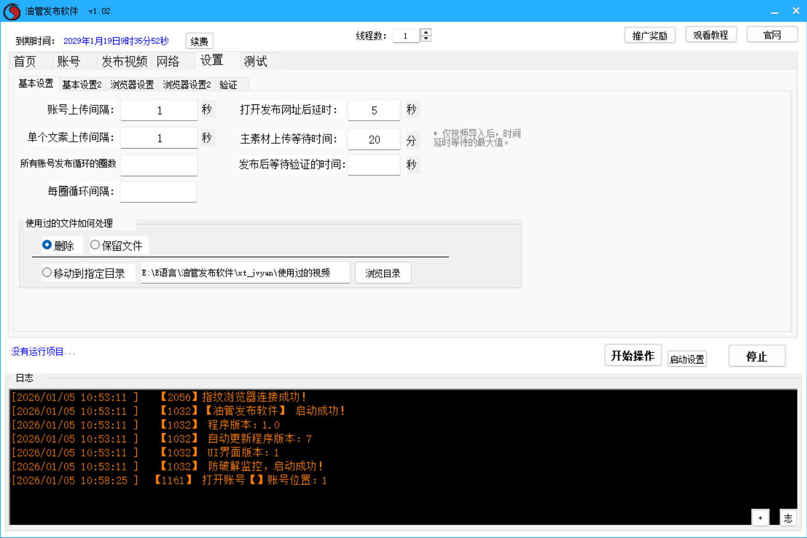
Task: Click the 志 button in log corner
Action: pyautogui.click(x=788, y=518)
